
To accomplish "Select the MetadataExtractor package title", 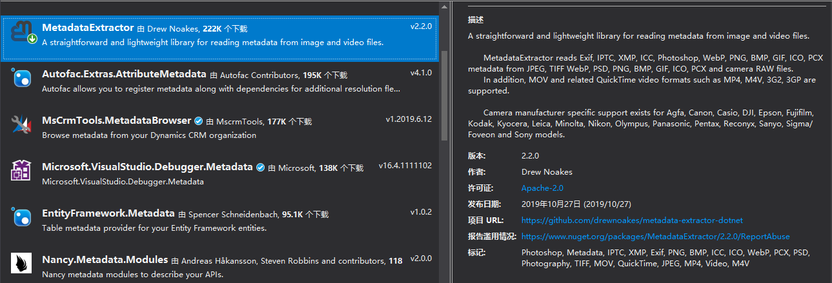I will (88, 28).
